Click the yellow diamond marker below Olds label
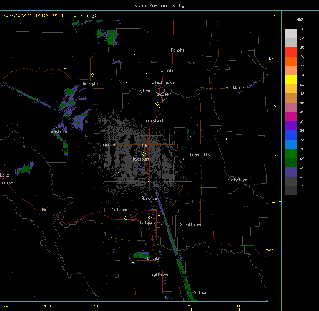 (x=144, y=154)
